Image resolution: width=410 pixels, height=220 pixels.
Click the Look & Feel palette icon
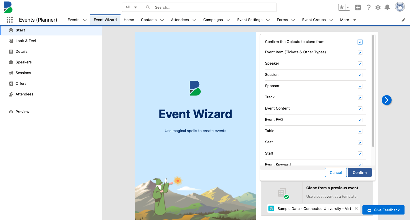click(11, 41)
